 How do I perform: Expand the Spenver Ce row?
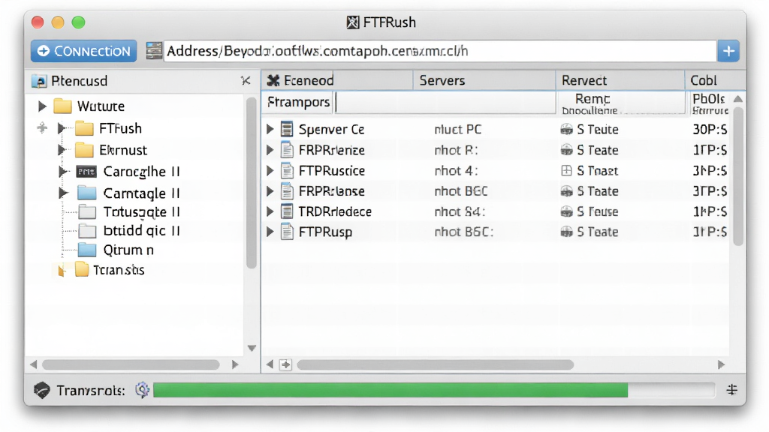(270, 129)
